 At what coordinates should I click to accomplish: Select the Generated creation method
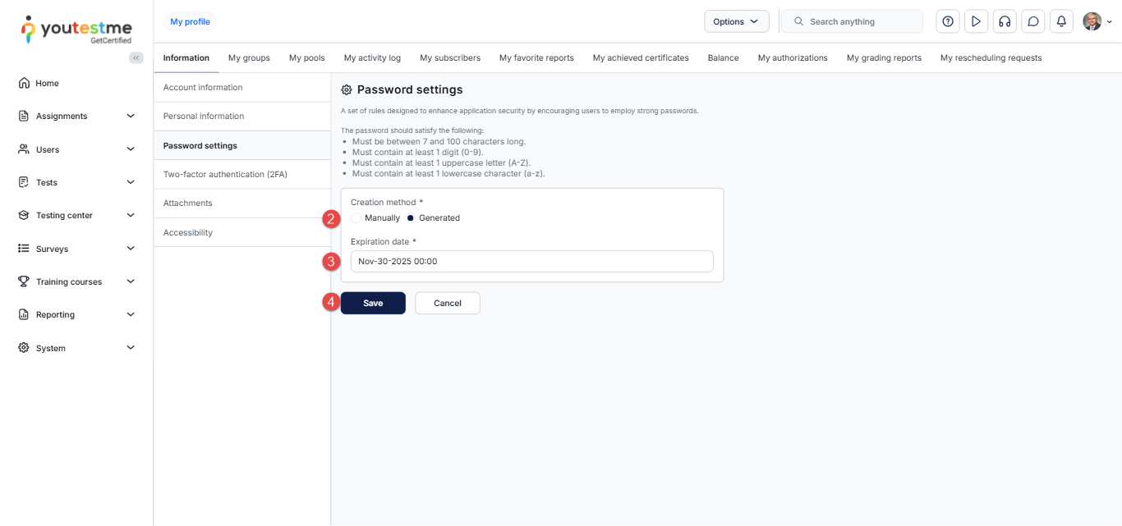[411, 218]
